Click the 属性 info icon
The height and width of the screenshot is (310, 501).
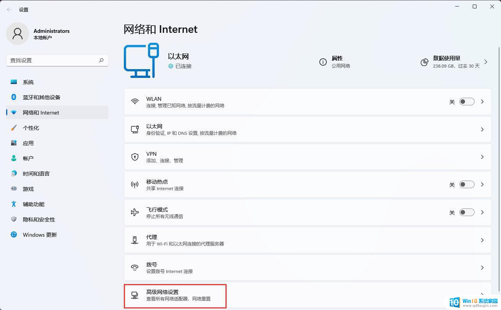pos(323,61)
